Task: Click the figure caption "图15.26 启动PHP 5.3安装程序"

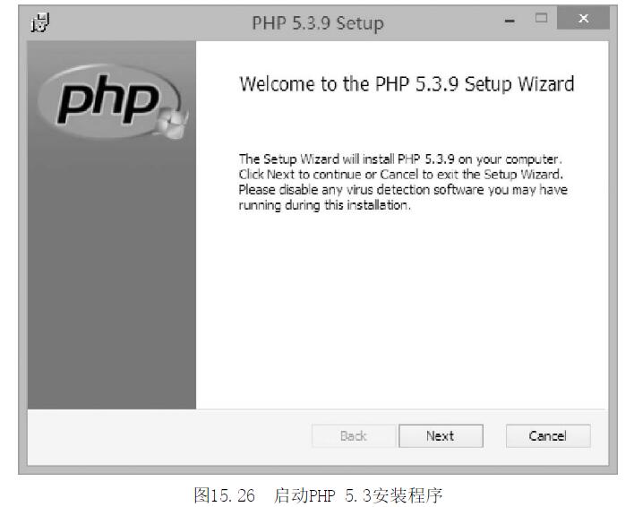Action: pyautogui.click(x=318, y=494)
